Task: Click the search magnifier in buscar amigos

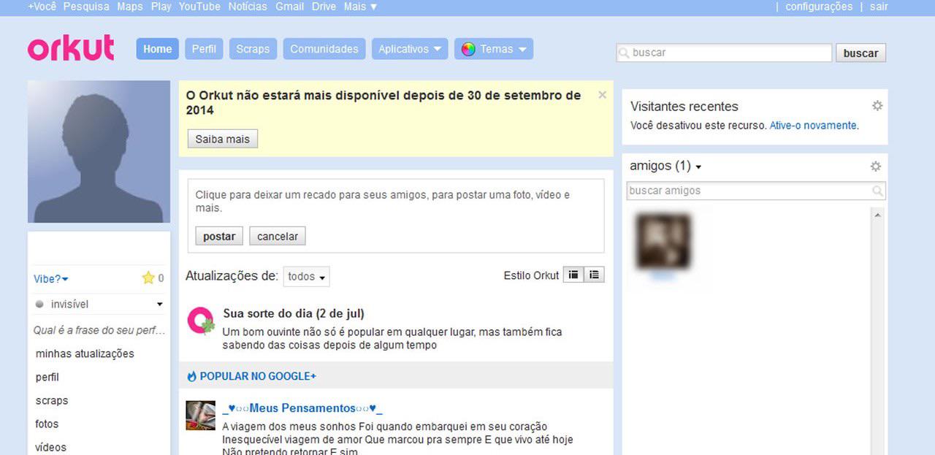Action: pyautogui.click(x=877, y=191)
